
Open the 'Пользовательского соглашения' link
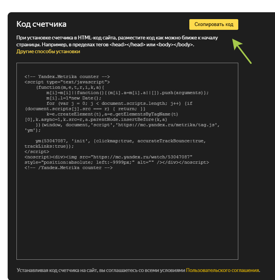222,270
